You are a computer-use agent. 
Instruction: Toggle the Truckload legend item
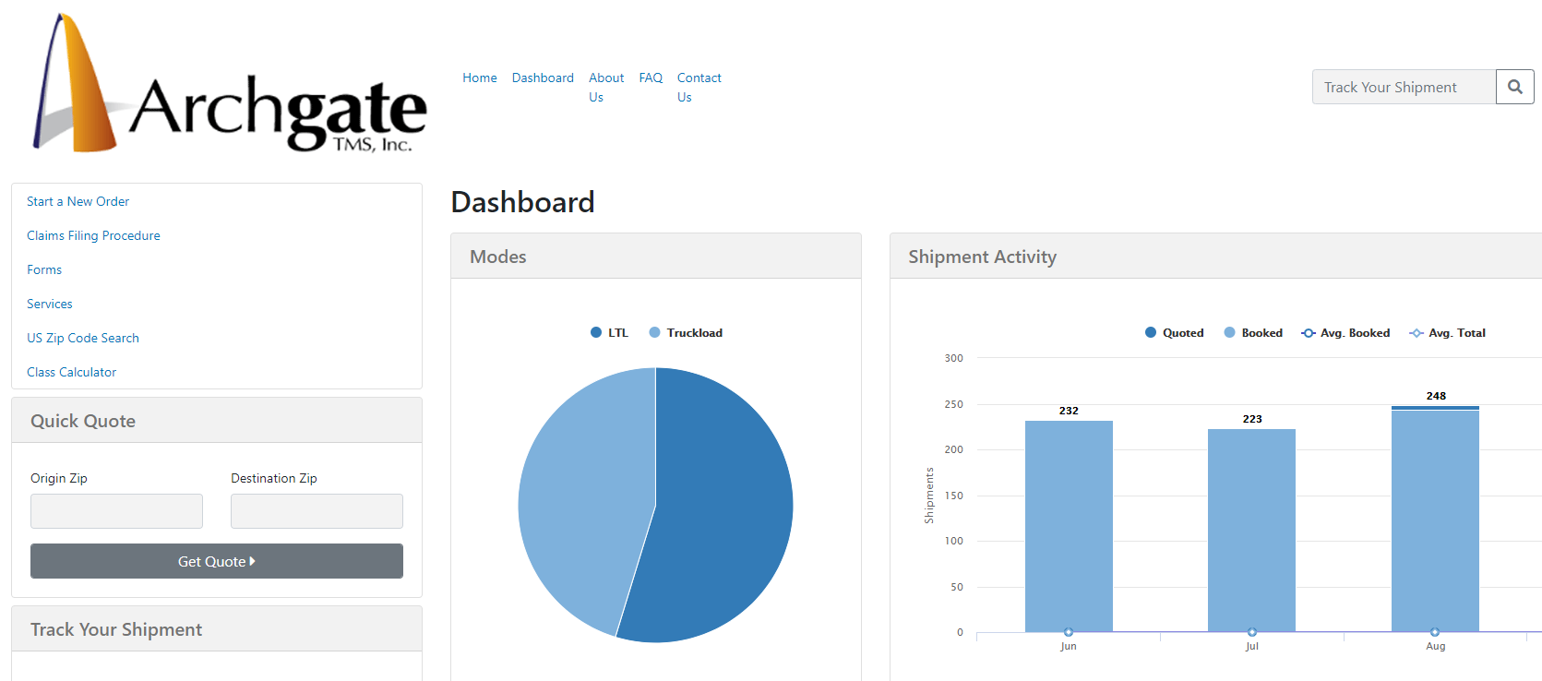686,333
